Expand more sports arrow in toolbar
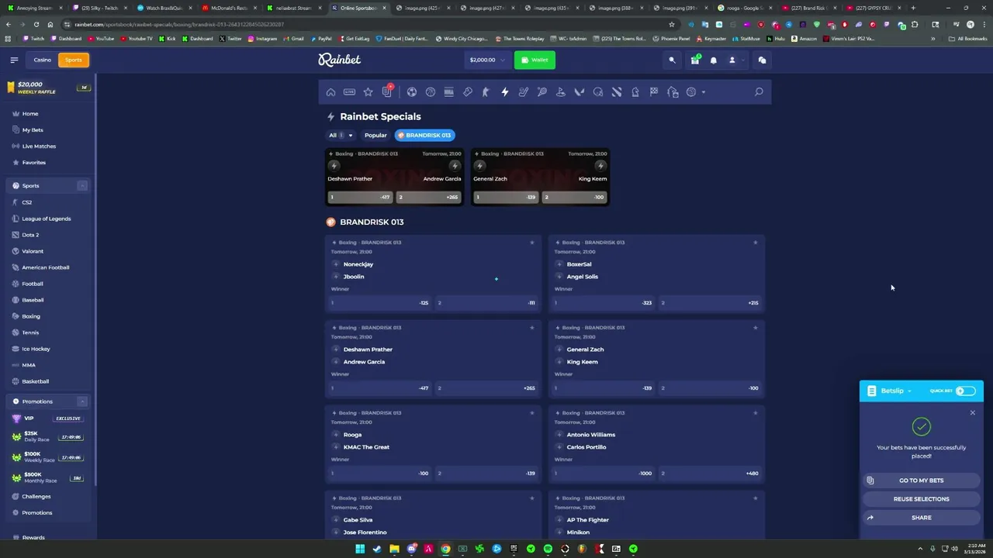This screenshot has height=558, width=993. (704, 92)
